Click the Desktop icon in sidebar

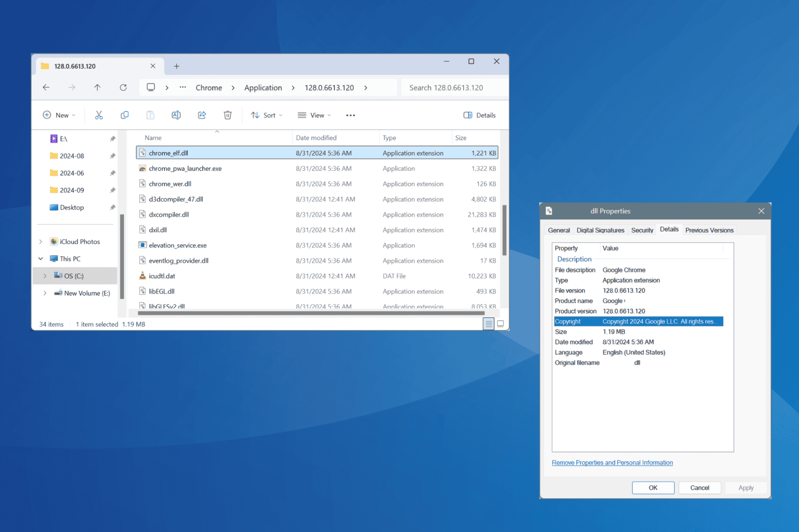(x=54, y=207)
